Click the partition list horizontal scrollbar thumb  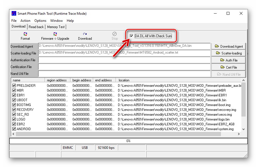(x=118, y=134)
